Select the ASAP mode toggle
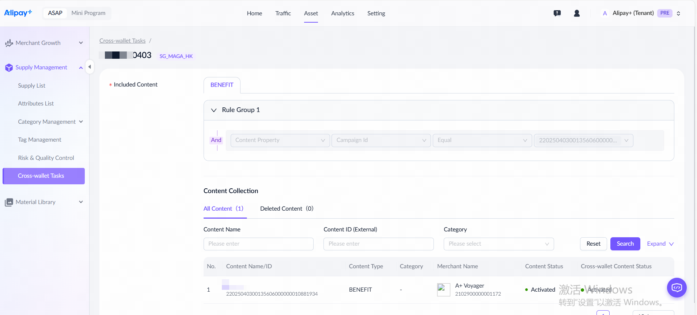 click(x=55, y=13)
